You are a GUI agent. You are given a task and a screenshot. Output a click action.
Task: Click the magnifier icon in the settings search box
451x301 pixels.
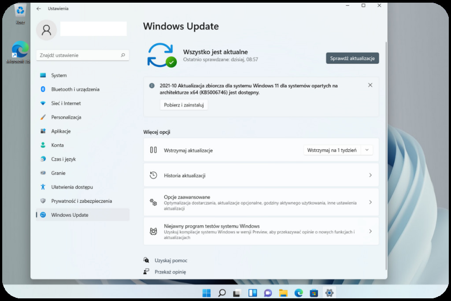pyautogui.click(x=123, y=55)
